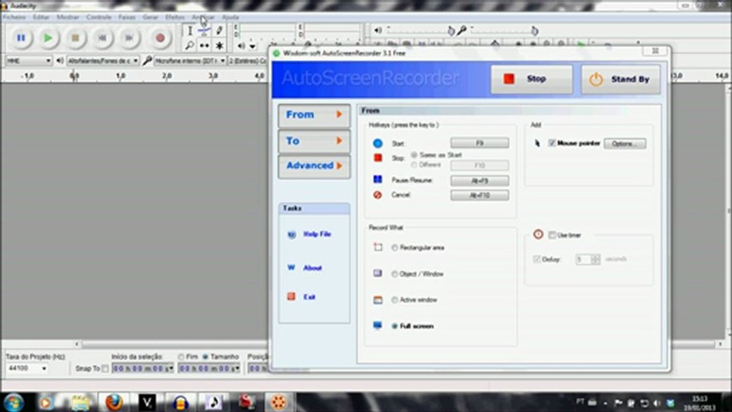Choose Active window recording mode
This screenshot has height=412, width=732.
point(395,300)
